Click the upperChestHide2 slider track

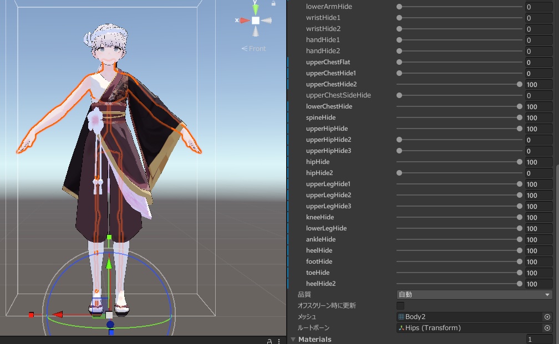(460, 84)
